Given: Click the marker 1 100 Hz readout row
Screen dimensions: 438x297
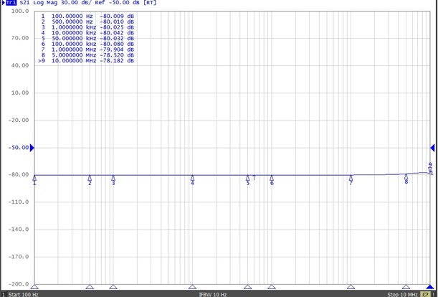Looking at the screenshot, I should point(86,16).
